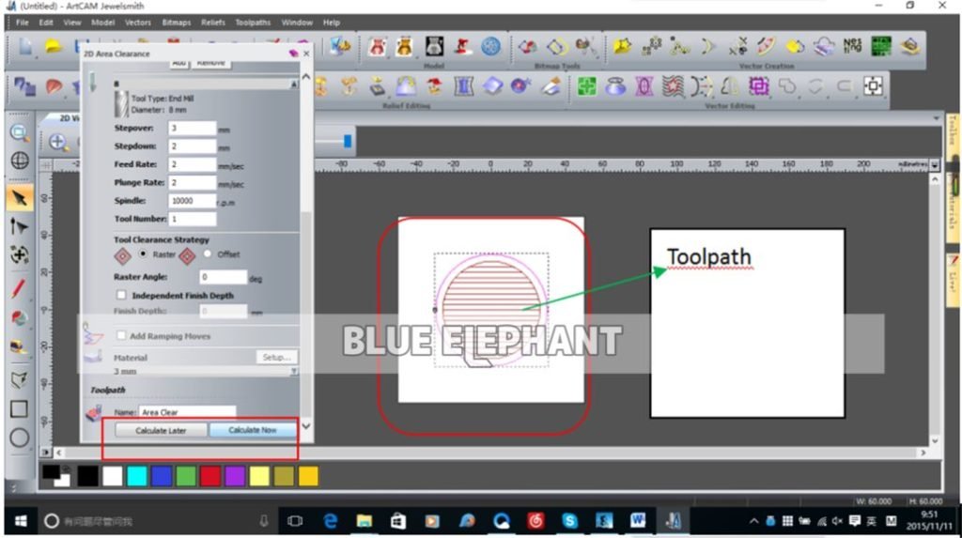Select the Raster clearance strategy radio
The height and width of the screenshot is (538, 962).
click(143, 254)
